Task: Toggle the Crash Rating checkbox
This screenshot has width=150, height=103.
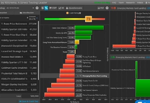Action: [x=67, y=13]
